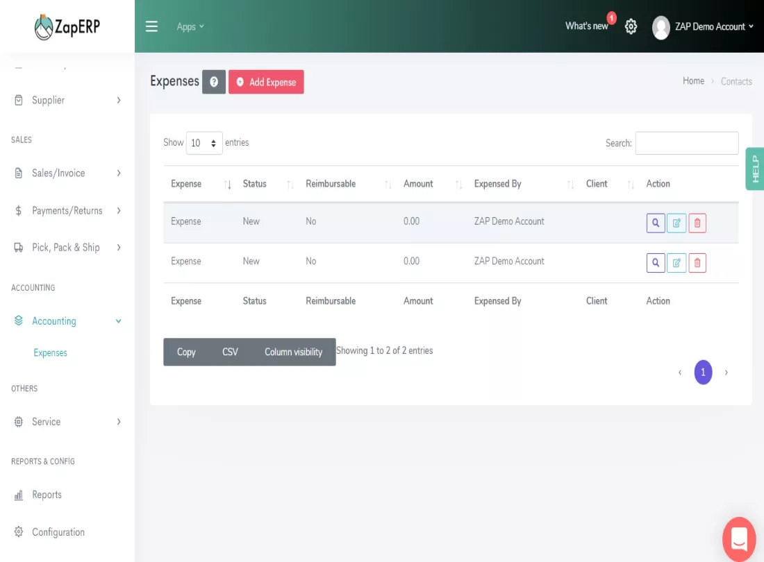The image size is (764, 562).
Task: Click the Expenses help question mark icon
Action: 214,82
